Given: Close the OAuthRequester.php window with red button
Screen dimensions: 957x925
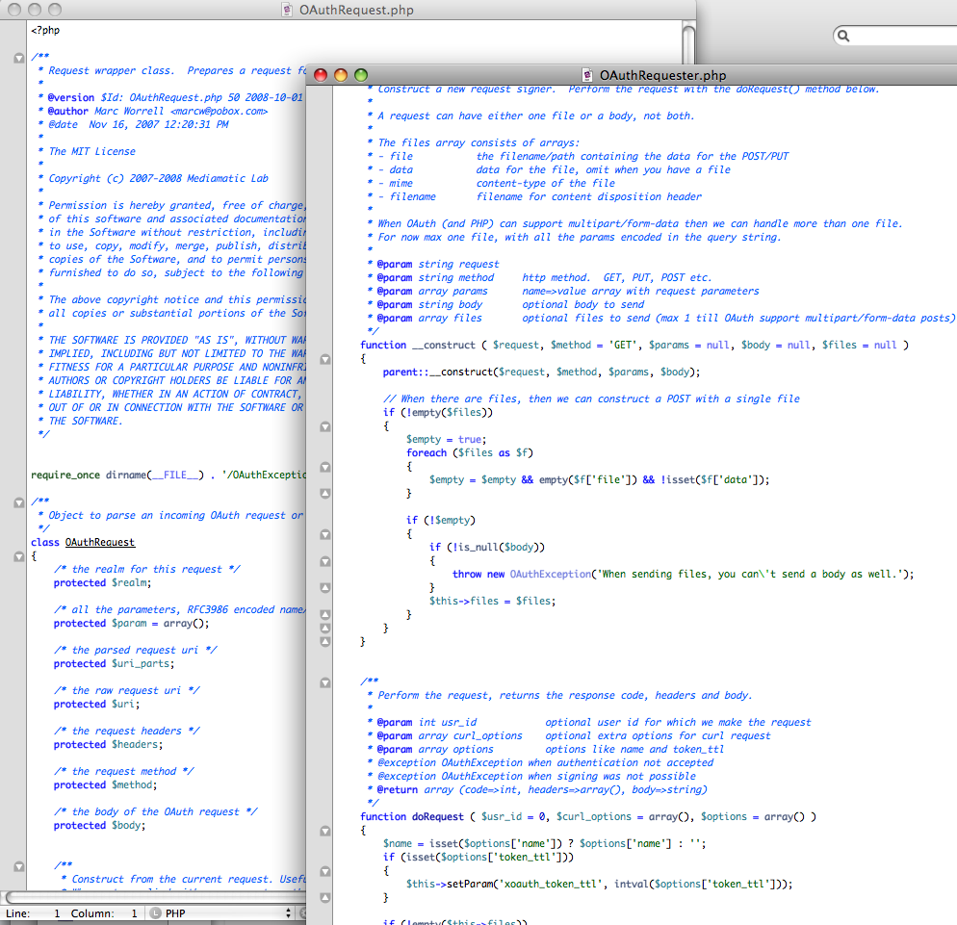Looking at the screenshot, I should (321, 75).
